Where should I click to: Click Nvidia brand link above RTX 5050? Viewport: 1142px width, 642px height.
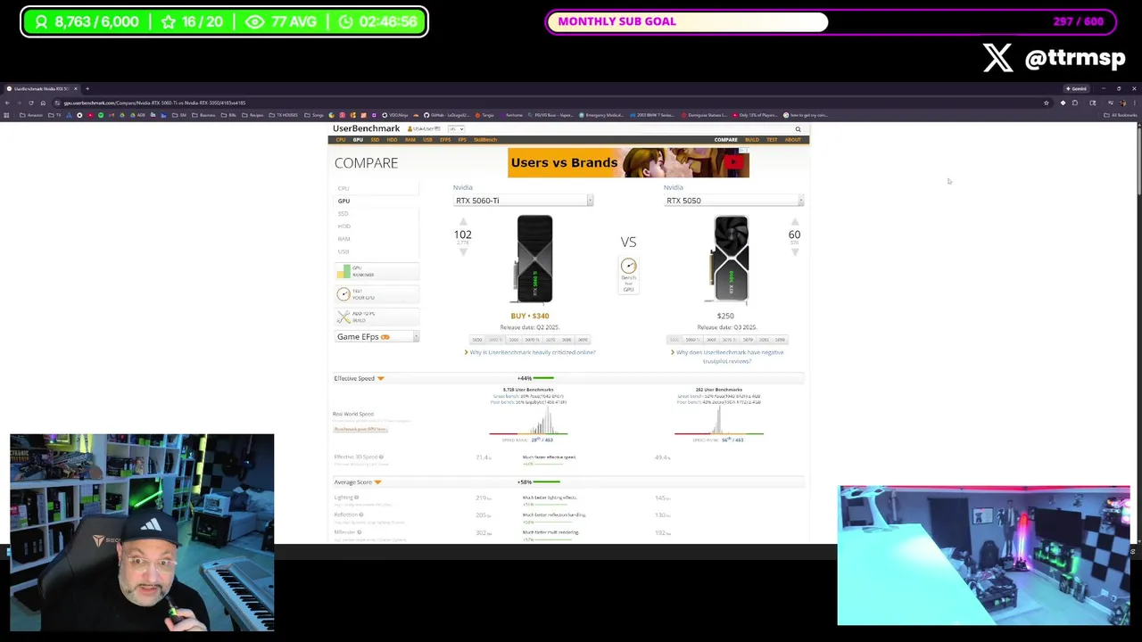(x=674, y=187)
